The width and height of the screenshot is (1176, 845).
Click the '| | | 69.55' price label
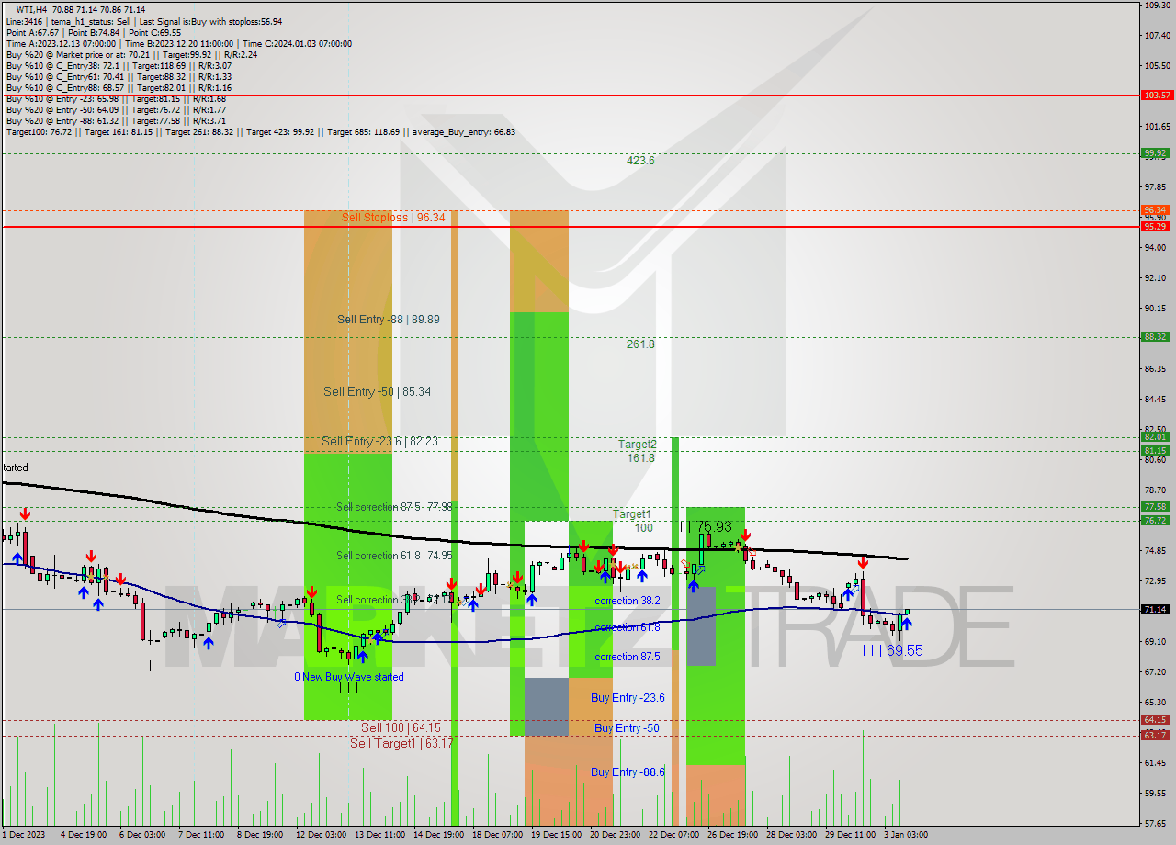(892, 650)
